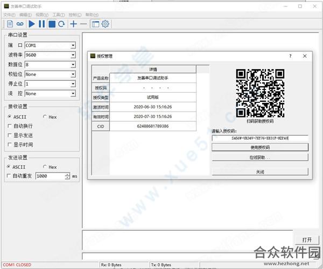Expand the 停止位 1 dropdown
The height and width of the screenshot is (269, 323).
73,84
